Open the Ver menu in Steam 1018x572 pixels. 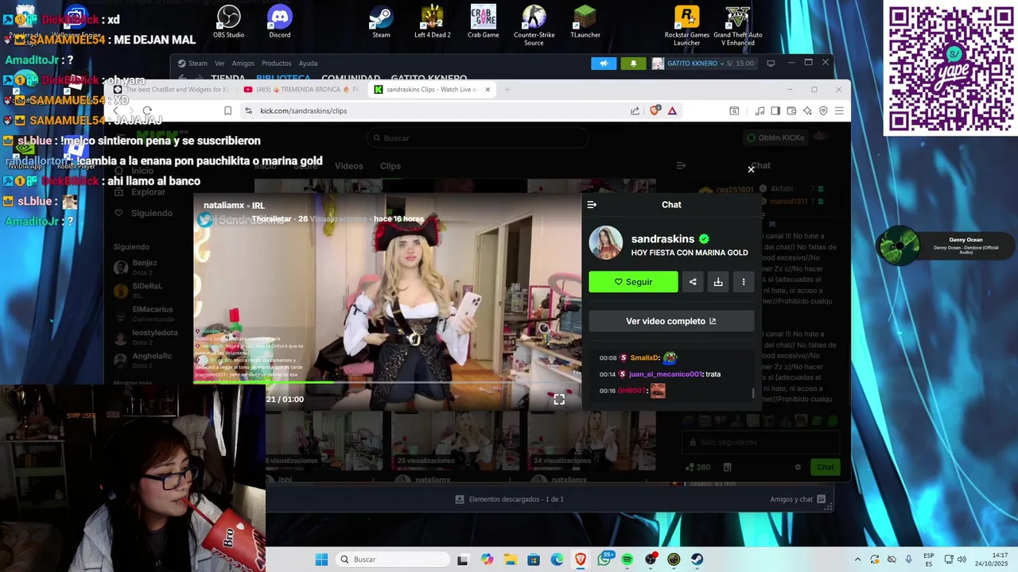pos(220,64)
